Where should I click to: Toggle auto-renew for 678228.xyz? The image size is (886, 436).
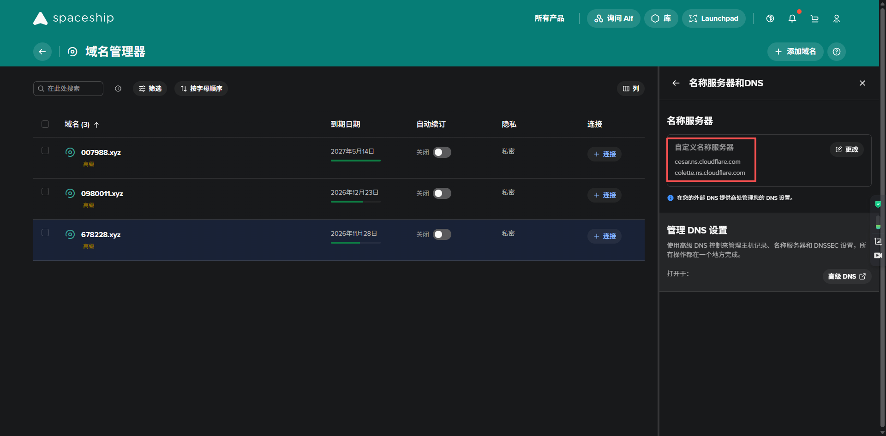point(442,234)
